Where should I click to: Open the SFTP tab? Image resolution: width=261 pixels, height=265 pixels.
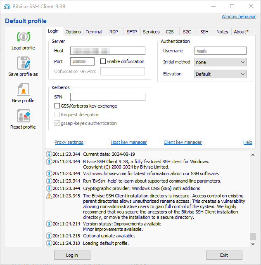coord(132,32)
